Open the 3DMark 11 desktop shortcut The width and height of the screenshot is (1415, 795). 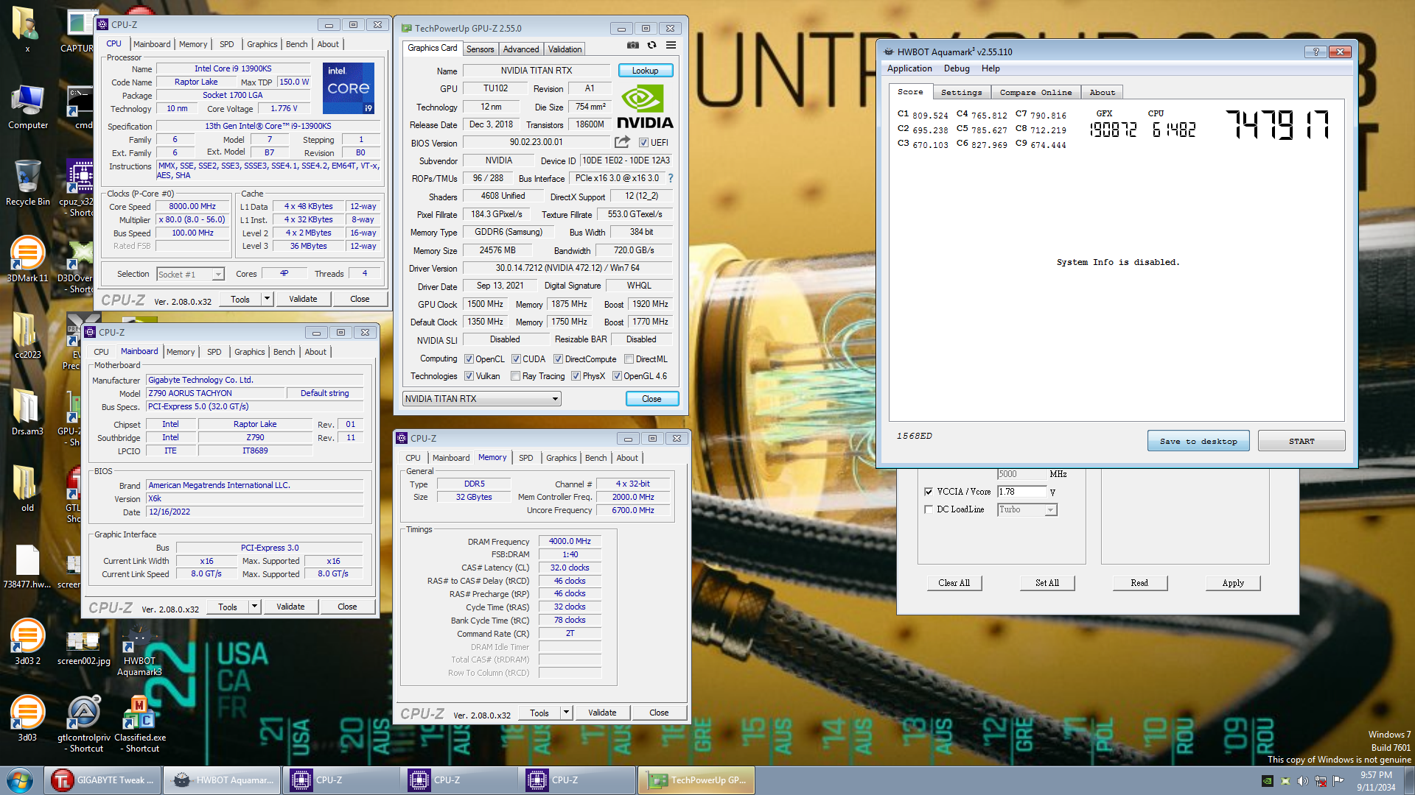point(27,260)
